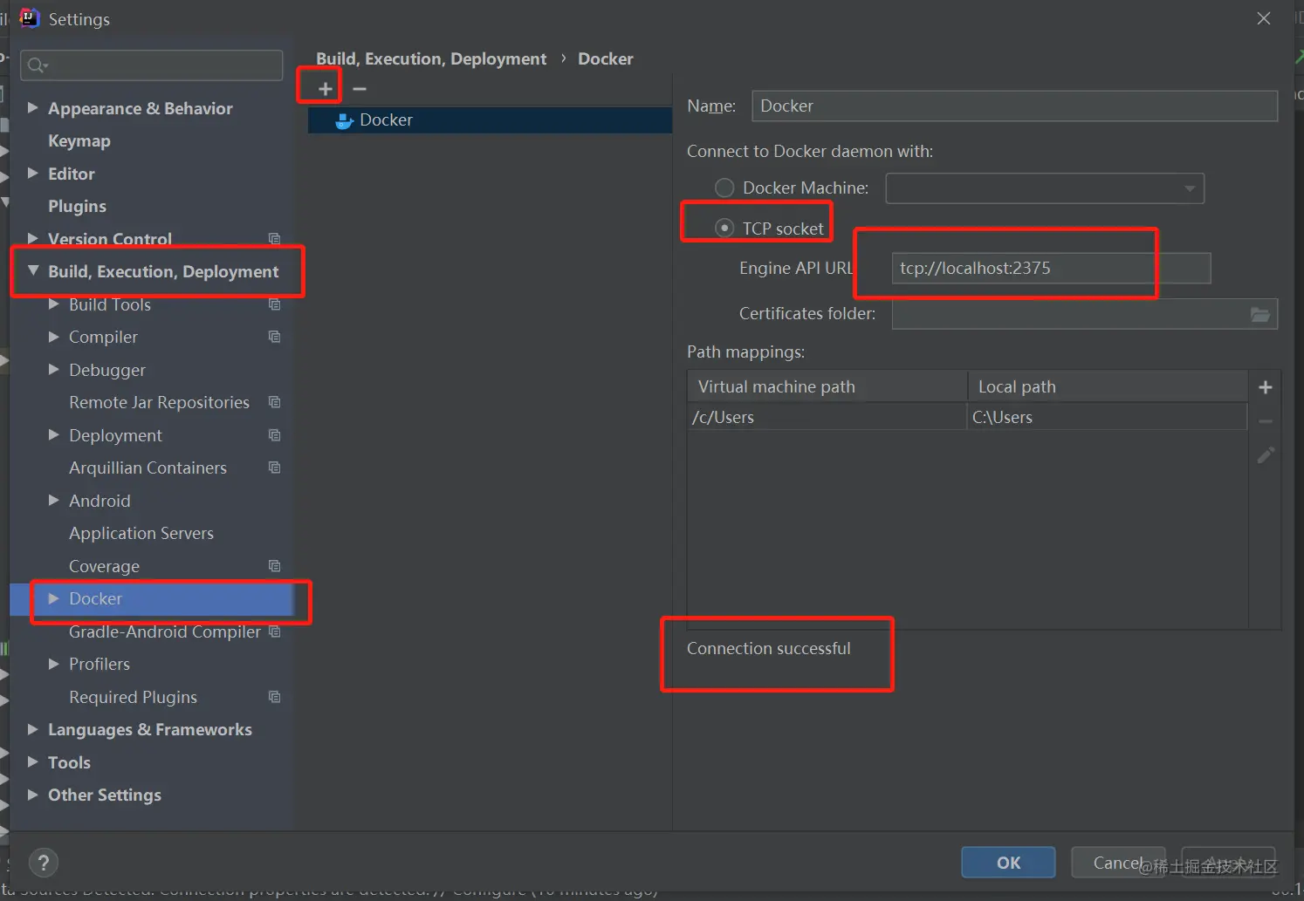The image size is (1304, 901).
Task: Edit the path mapping with pencil icon
Action: [1266, 455]
